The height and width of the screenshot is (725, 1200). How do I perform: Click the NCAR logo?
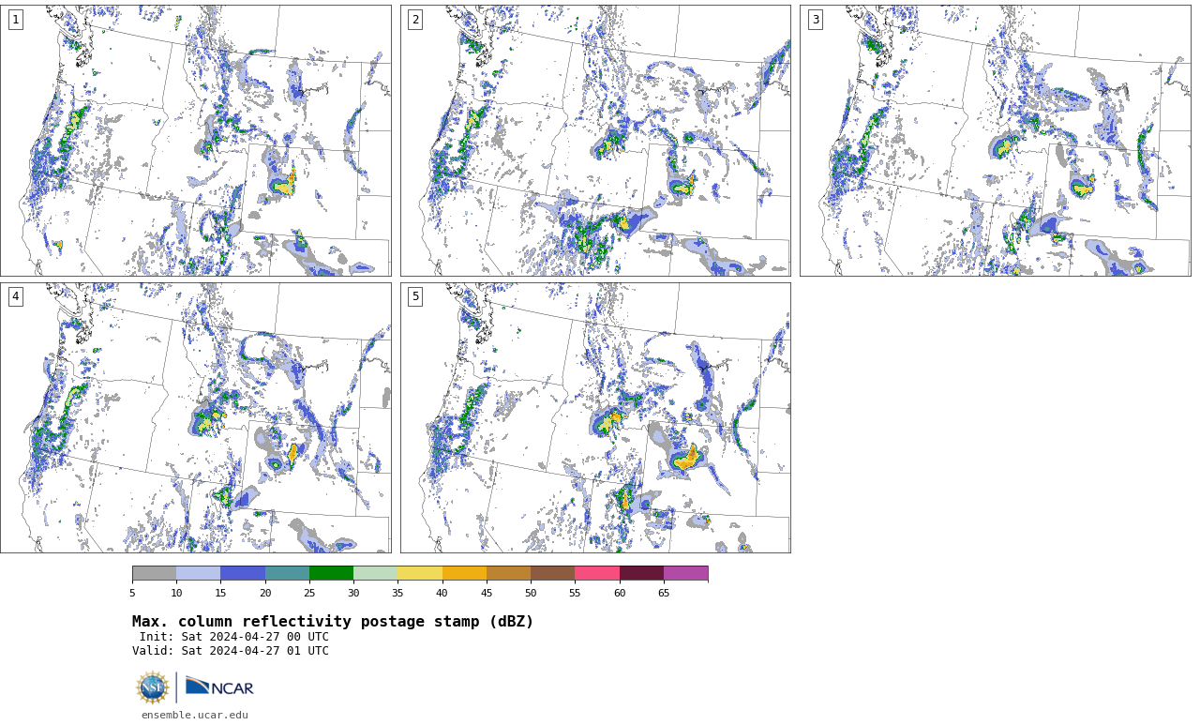[x=219, y=687]
